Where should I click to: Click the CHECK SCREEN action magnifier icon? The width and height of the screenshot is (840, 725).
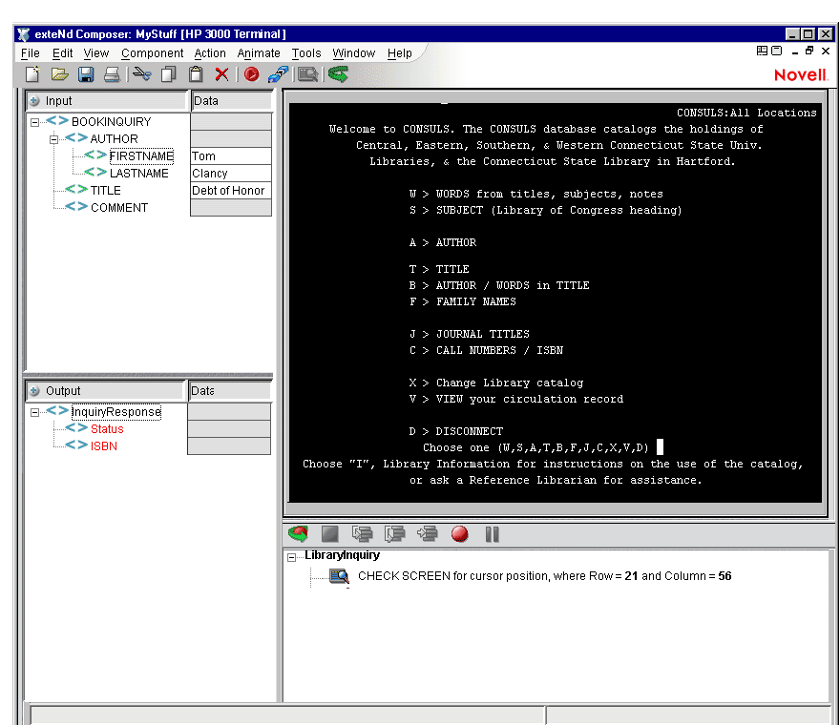(339, 576)
